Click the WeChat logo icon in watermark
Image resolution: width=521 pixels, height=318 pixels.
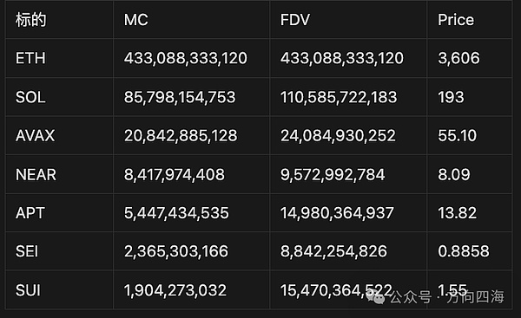coord(375,296)
